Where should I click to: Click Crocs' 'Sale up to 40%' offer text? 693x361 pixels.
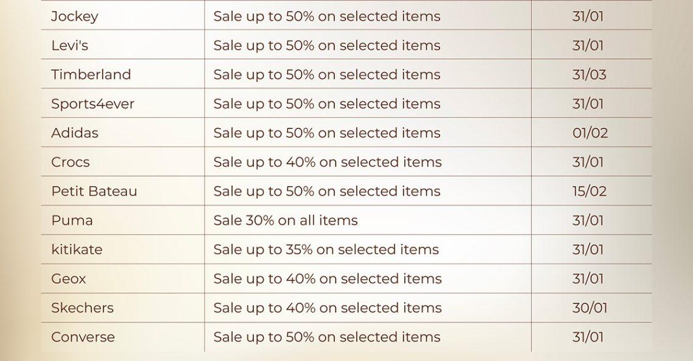pyautogui.click(x=327, y=162)
